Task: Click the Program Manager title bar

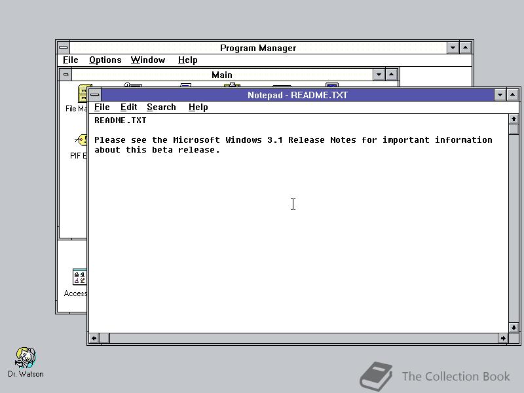Action: point(258,48)
